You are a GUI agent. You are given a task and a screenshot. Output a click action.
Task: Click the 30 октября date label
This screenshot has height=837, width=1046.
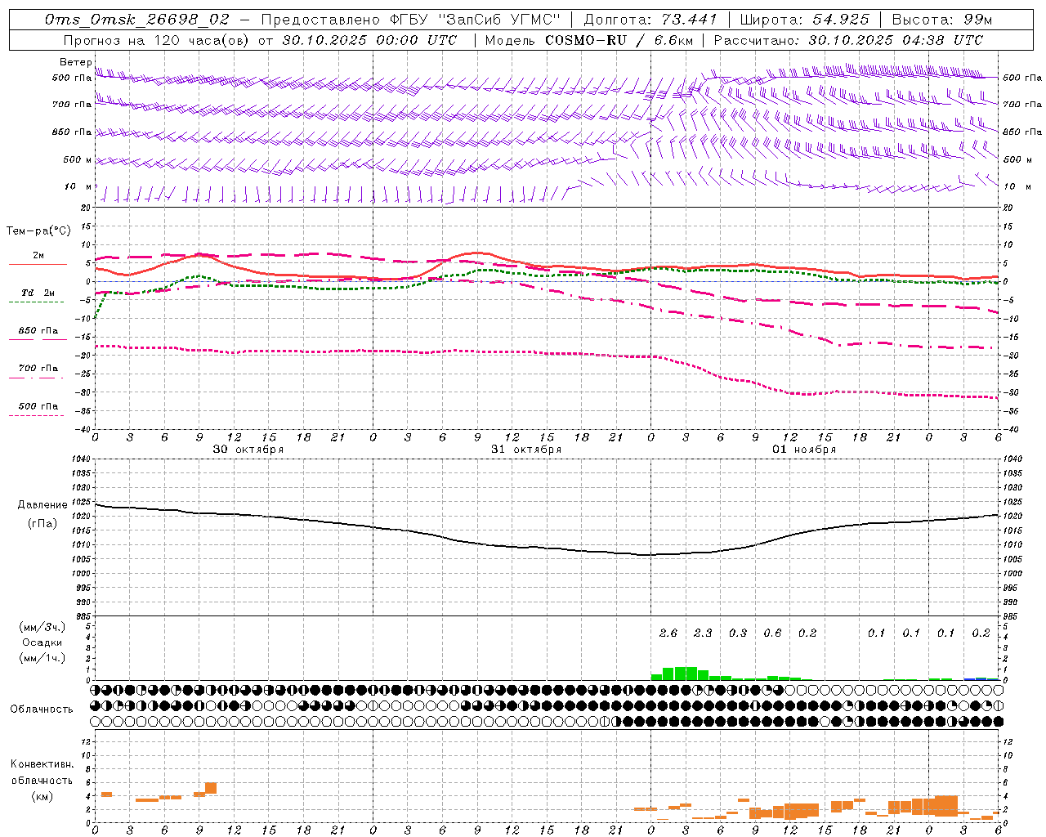[x=248, y=450]
